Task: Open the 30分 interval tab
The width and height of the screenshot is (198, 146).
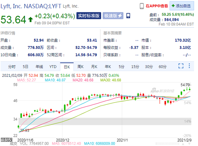Action: (x=149, y=67)
